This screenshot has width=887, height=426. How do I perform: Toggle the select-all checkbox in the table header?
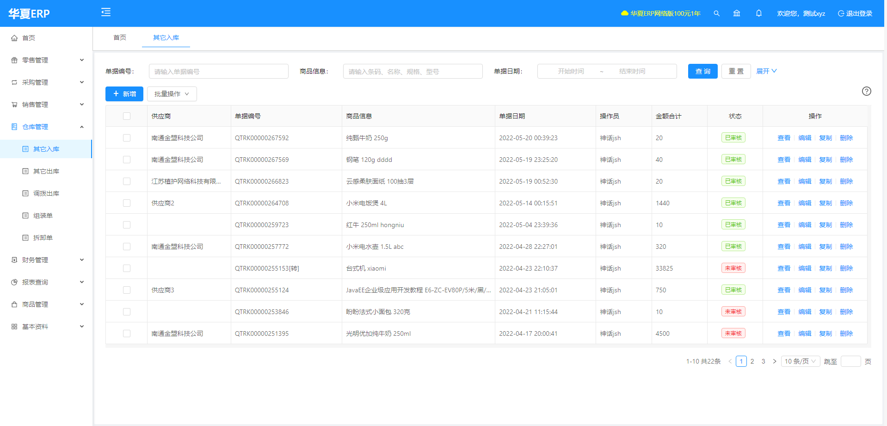click(x=127, y=116)
